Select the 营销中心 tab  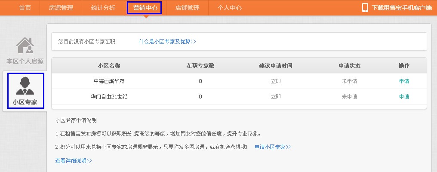point(145,8)
